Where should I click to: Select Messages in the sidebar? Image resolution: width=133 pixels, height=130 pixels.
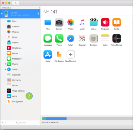[20, 59]
